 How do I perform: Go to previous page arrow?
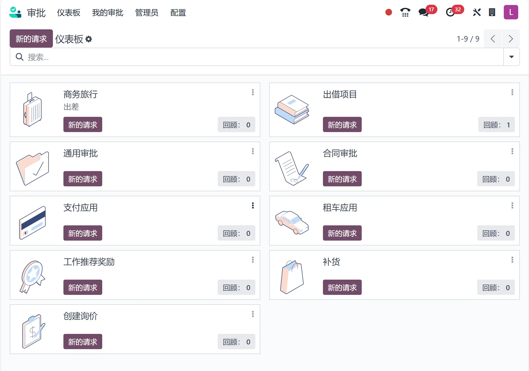493,38
